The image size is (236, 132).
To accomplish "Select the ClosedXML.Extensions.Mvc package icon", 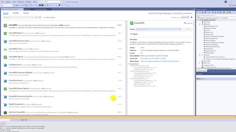I will (x=5, y=41).
